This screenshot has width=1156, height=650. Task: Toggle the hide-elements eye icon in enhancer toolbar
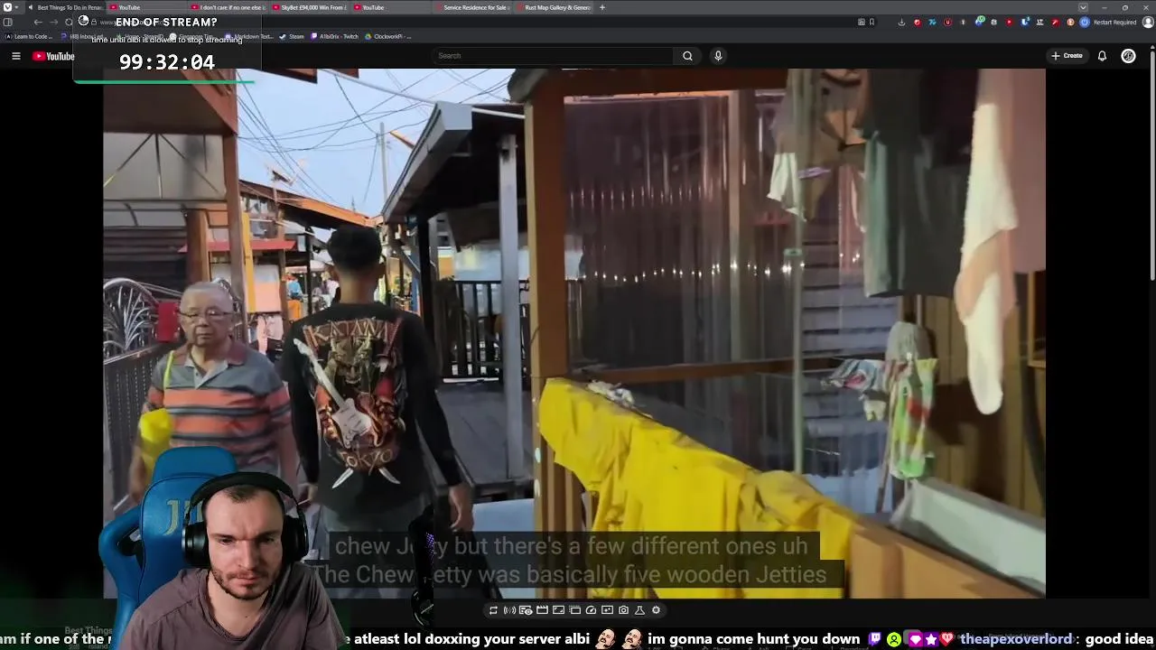click(x=526, y=610)
